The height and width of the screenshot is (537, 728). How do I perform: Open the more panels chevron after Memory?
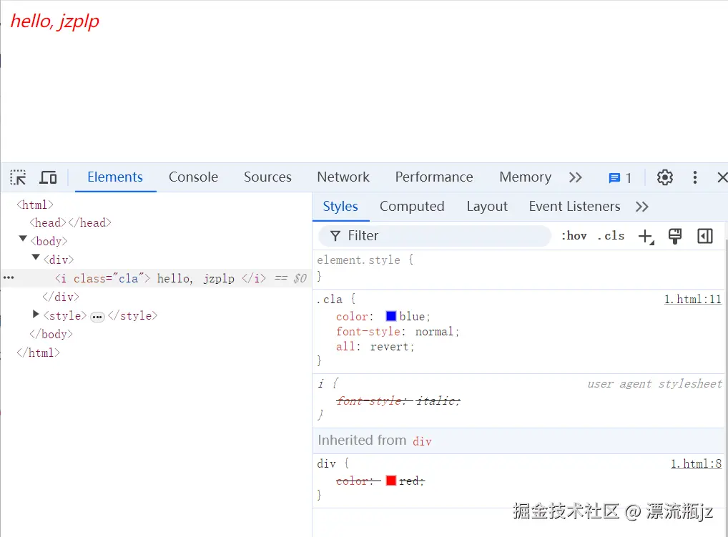tap(576, 177)
